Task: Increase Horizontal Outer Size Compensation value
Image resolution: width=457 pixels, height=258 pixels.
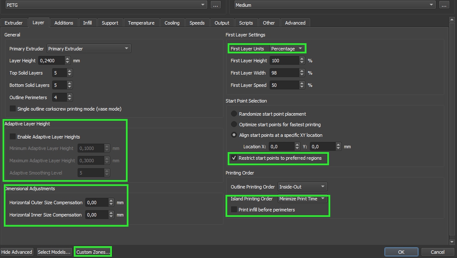Action: coord(111,200)
